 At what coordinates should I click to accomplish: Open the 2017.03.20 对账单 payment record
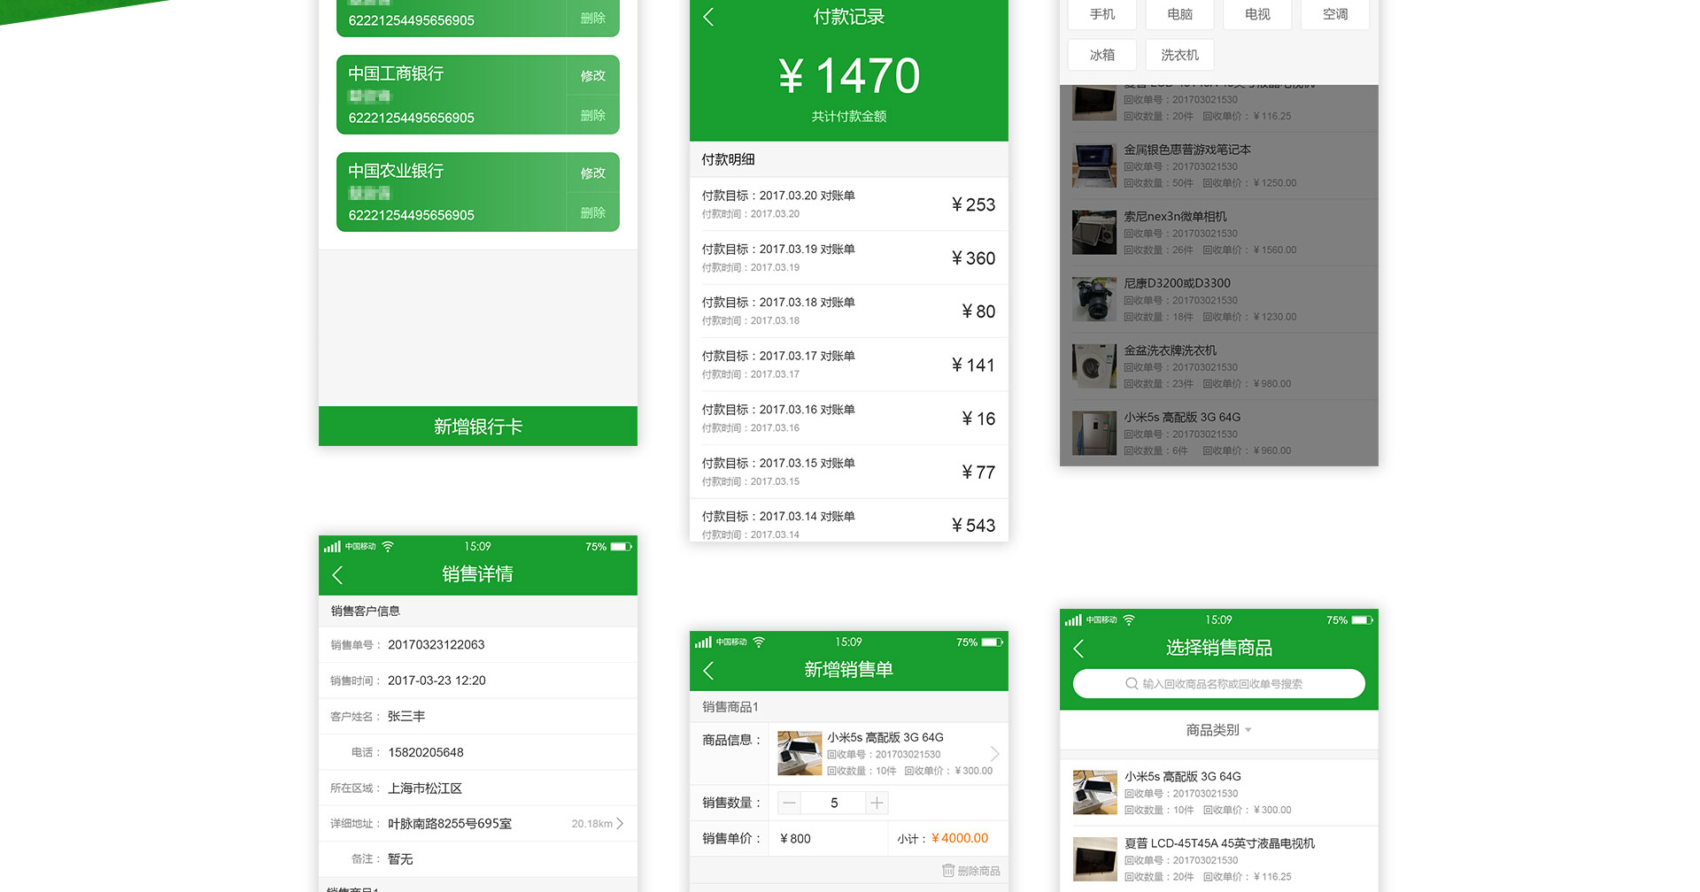[x=848, y=204]
